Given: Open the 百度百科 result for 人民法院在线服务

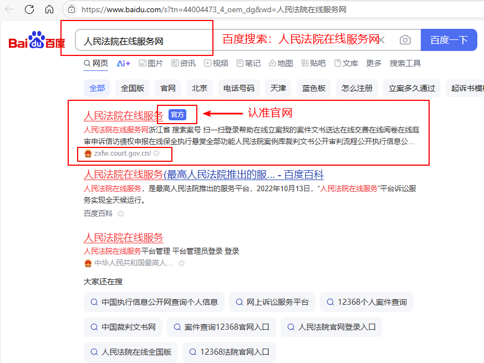Looking at the screenshot, I should 203,175.
